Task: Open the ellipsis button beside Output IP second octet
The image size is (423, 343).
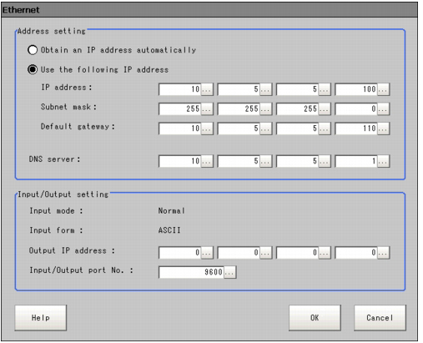Action: (x=266, y=253)
